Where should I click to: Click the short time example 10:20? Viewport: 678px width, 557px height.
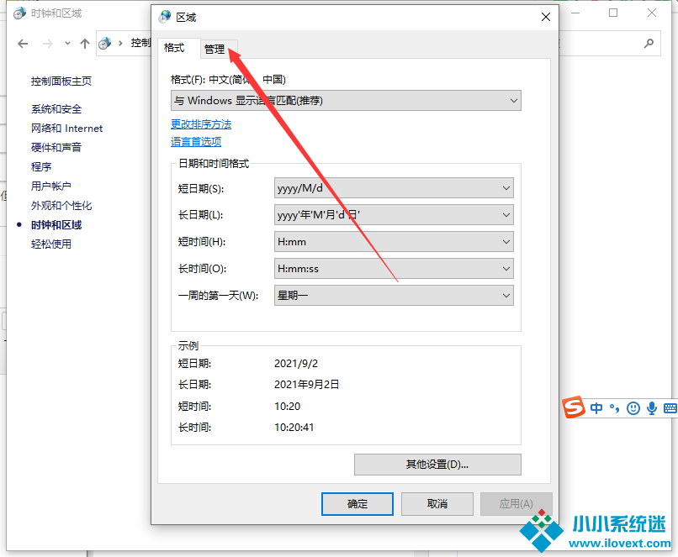pyautogui.click(x=287, y=407)
